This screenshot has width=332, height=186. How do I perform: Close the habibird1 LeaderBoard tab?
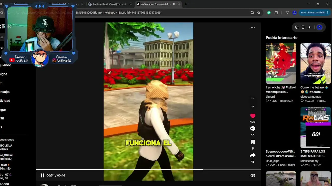[130, 4]
